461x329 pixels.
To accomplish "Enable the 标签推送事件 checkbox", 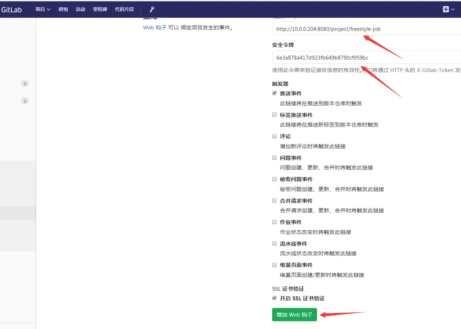I will tap(274, 115).
